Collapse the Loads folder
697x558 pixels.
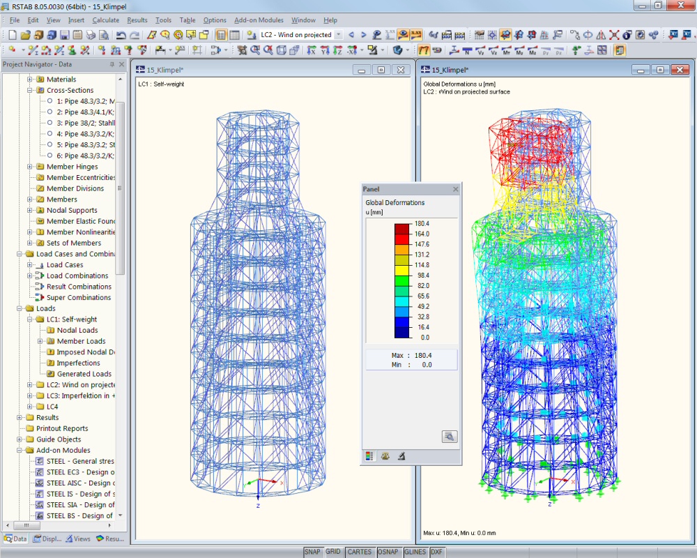coord(19,308)
